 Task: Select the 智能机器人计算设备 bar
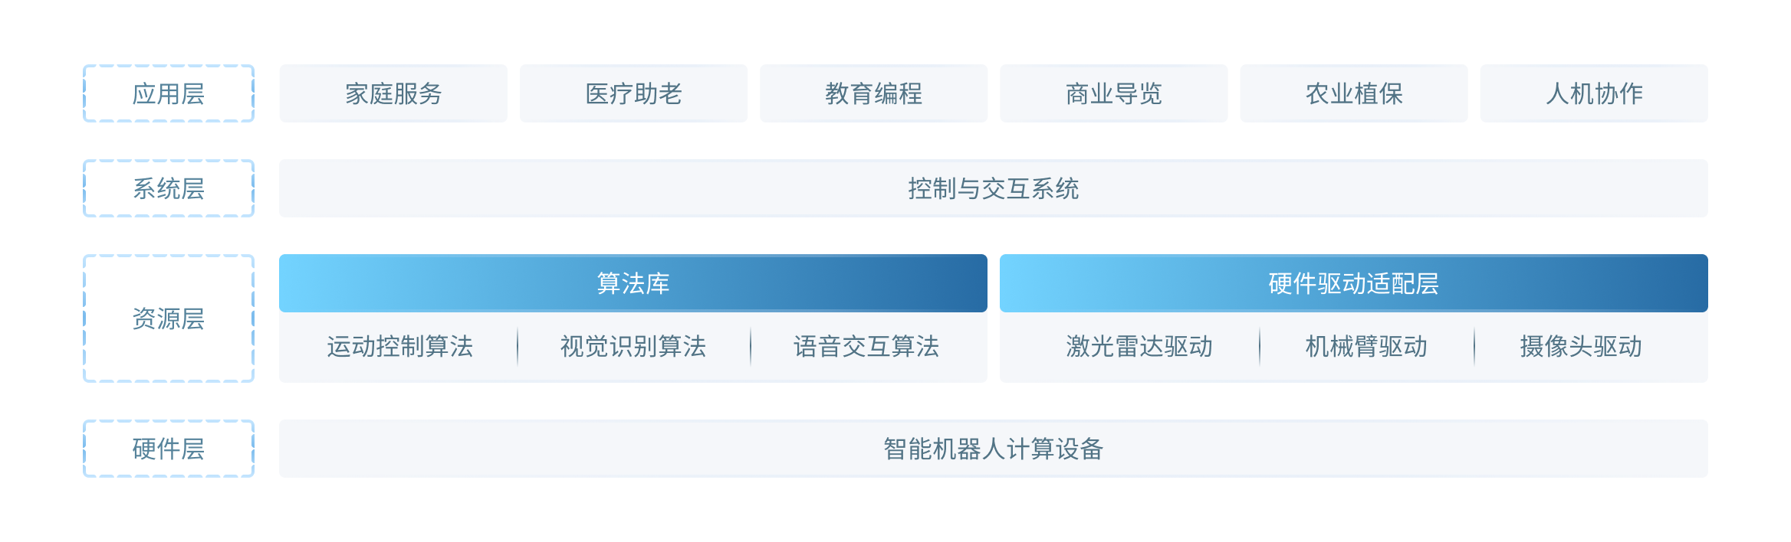click(993, 449)
